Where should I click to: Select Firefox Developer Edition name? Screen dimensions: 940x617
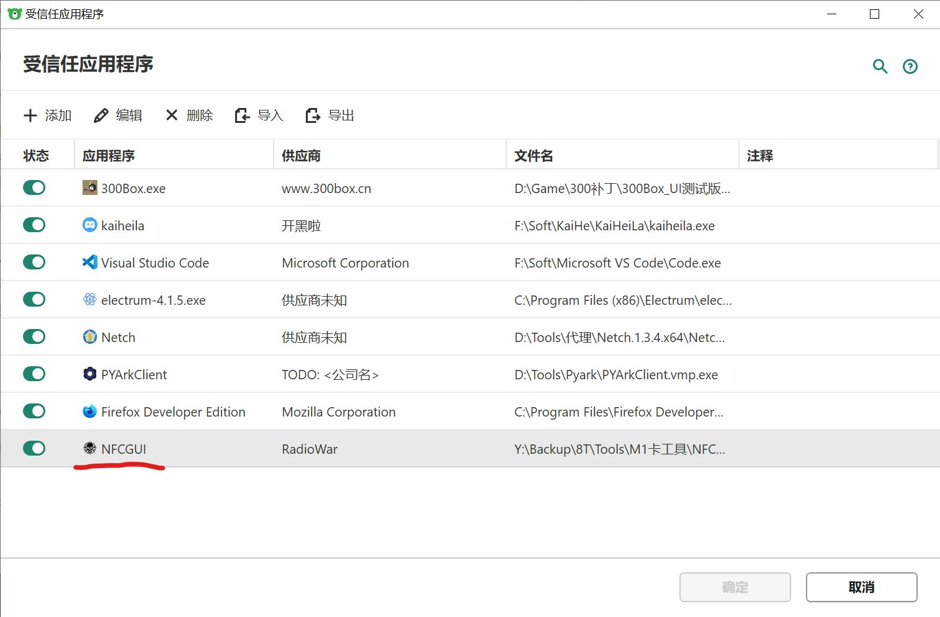(x=173, y=412)
